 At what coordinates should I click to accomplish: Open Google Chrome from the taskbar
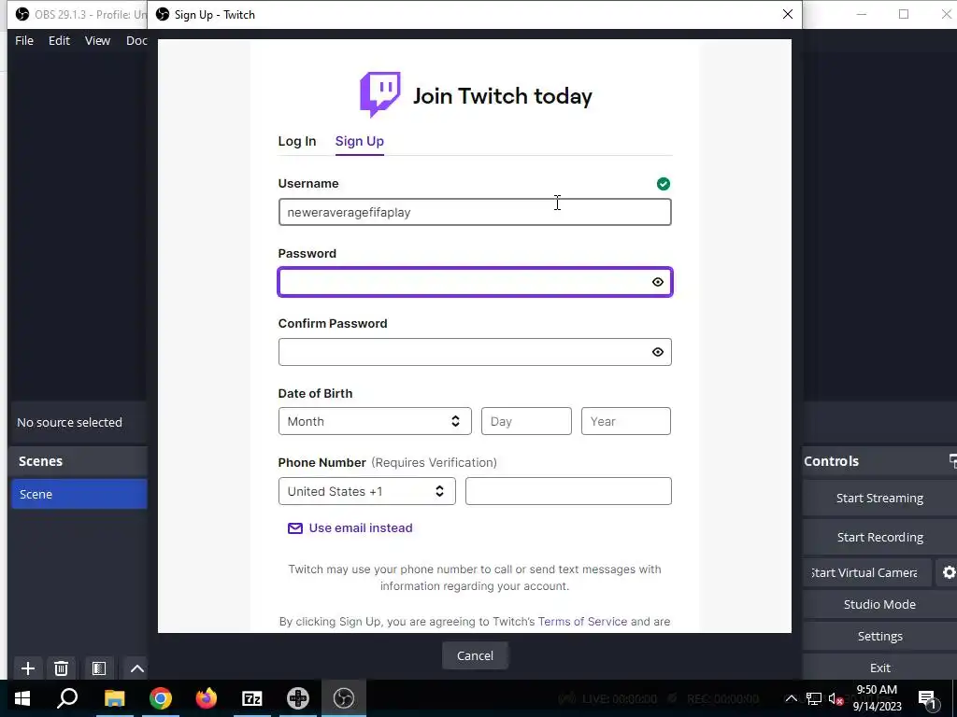(x=161, y=698)
